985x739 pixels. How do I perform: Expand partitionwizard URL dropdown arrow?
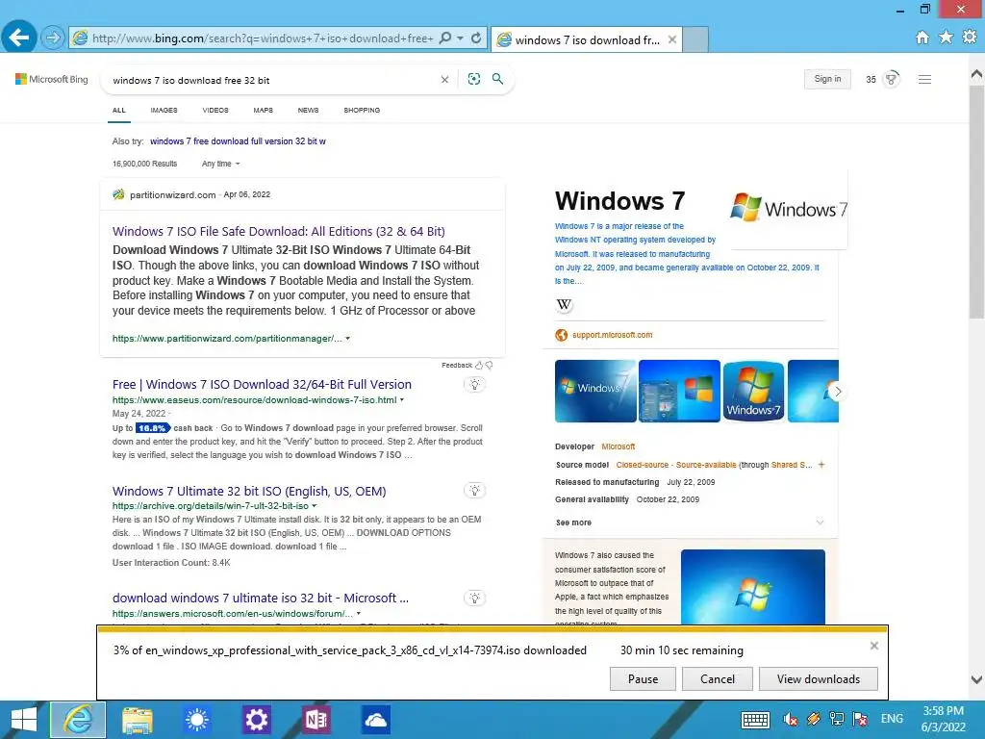[347, 338]
